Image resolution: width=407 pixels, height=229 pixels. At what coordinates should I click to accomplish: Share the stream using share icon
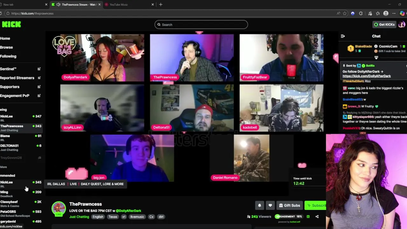[317, 217]
